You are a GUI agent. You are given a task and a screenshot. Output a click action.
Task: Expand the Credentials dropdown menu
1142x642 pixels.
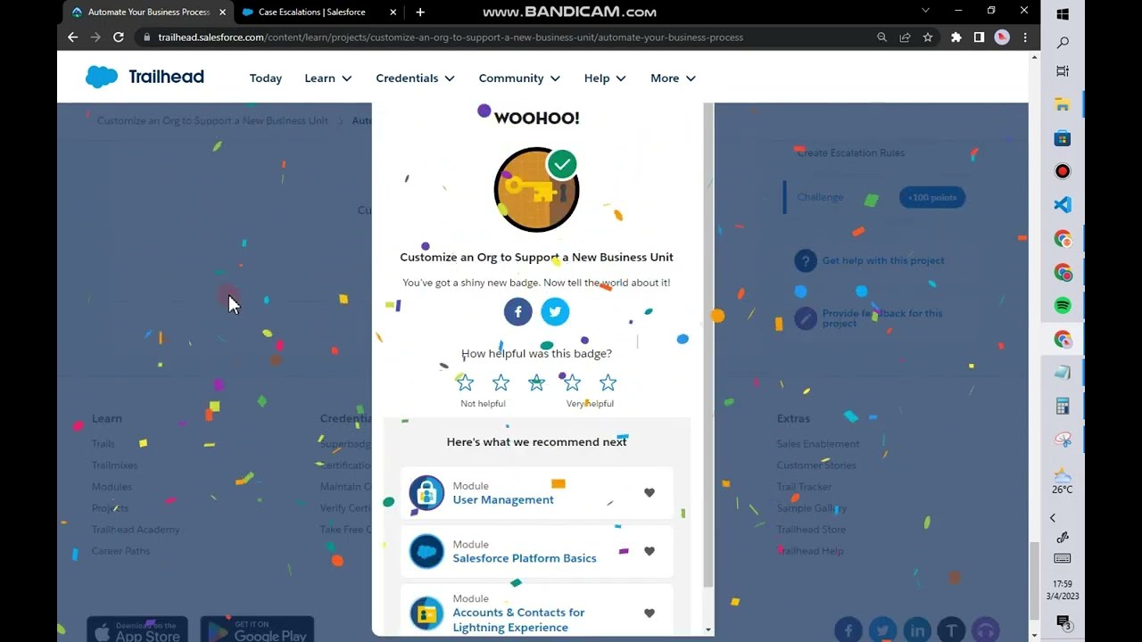(415, 78)
